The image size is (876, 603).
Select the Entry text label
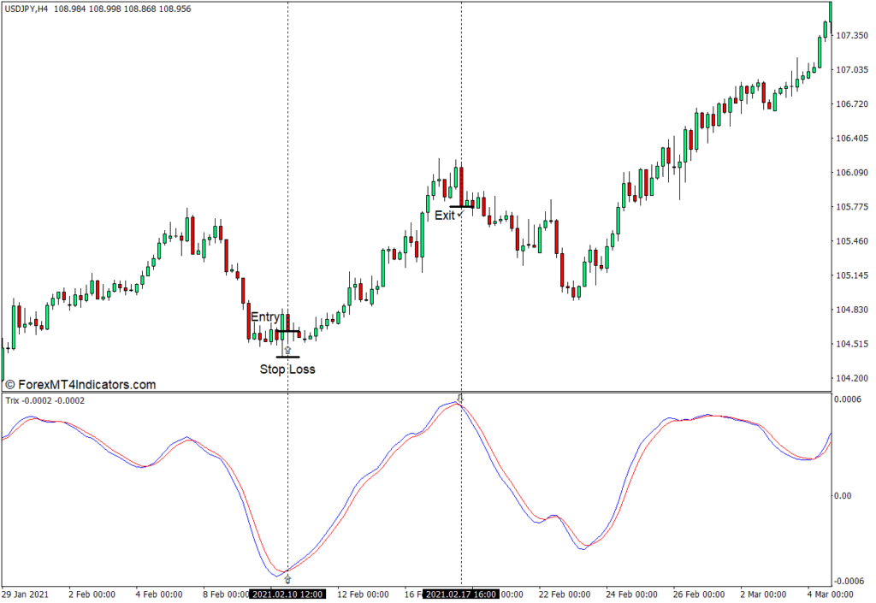click(264, 317)
